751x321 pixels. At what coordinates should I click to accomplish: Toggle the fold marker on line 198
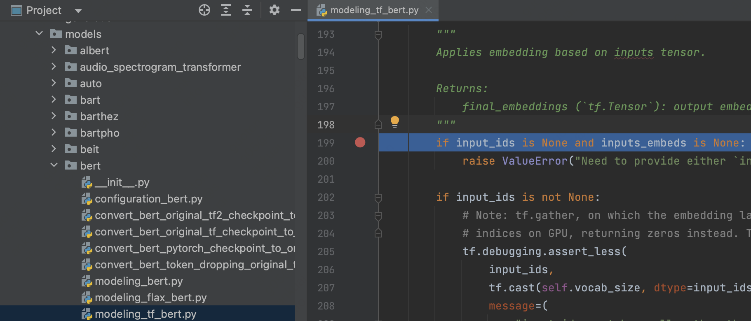pyautogui.click(x=378, y=124)
